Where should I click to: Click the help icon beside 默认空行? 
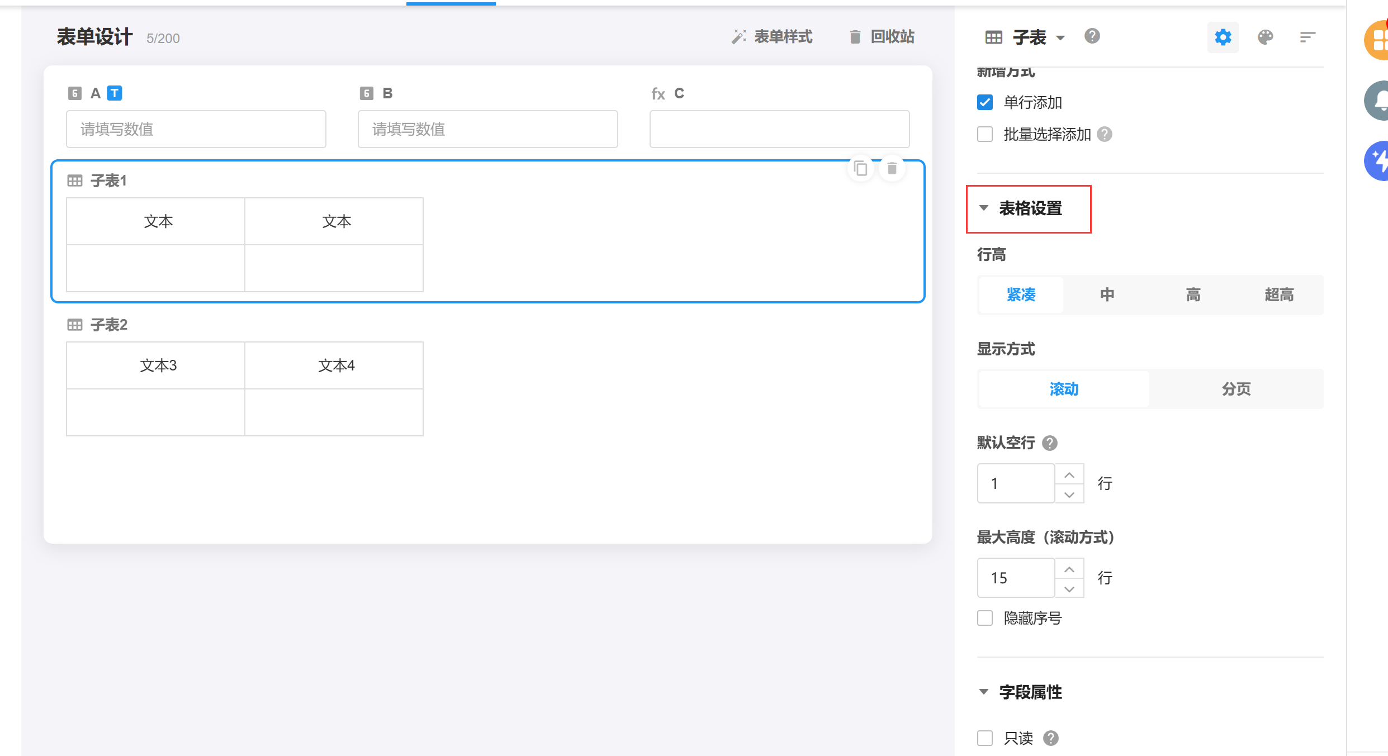(x=1050, y=443)
